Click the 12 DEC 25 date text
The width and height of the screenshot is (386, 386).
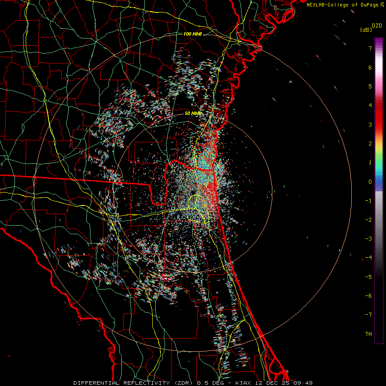coord(273,383)
